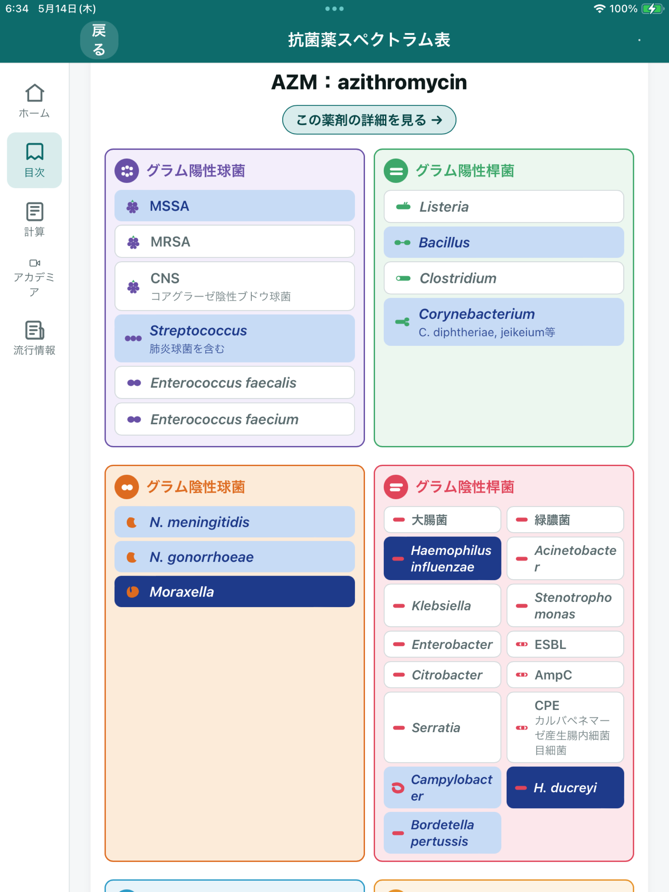Select the Acinetobacter cell
This screenshot has height=892, width=669.
click(x=565, y=558)
